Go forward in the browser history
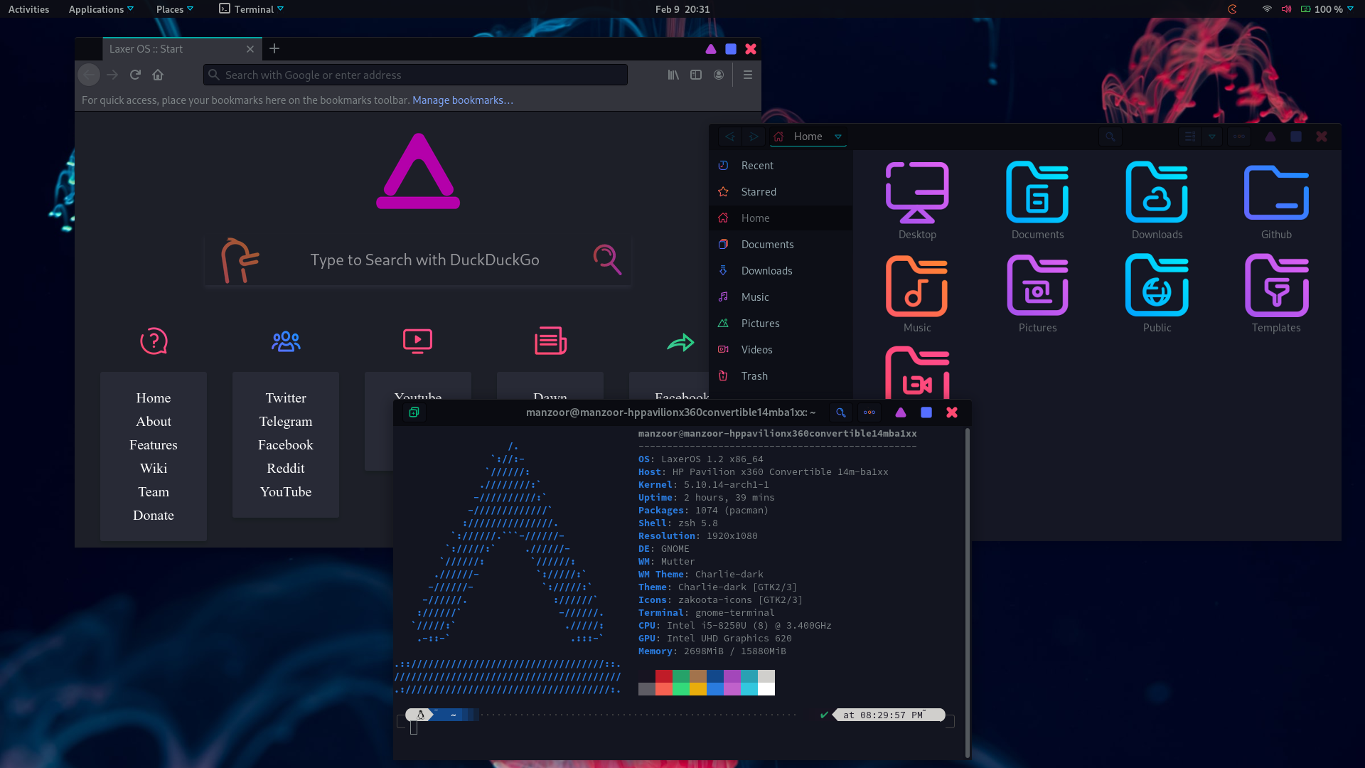The height and width of the screenshot is (768, 1365). tap(112, 75)
